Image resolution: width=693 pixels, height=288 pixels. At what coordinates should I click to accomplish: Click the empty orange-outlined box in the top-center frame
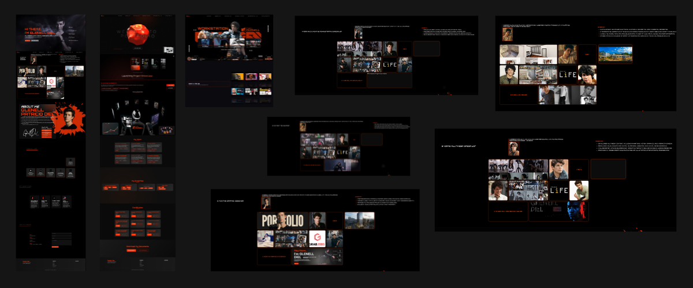pos(426,49)
